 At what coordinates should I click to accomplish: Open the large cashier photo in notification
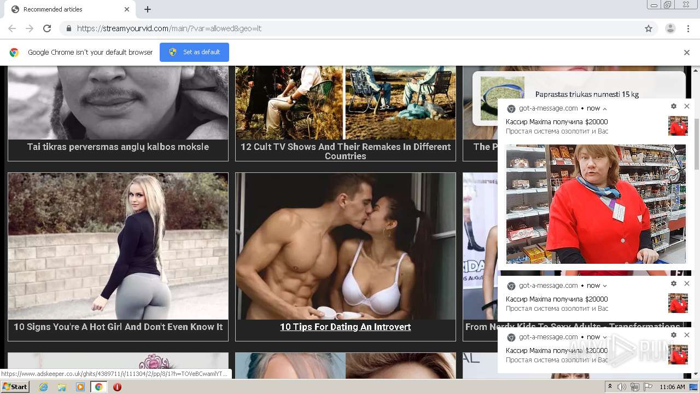pos(596,204)
